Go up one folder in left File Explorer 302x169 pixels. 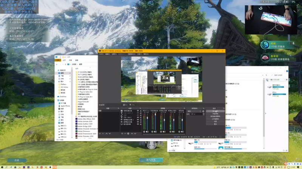coord(65,64)
